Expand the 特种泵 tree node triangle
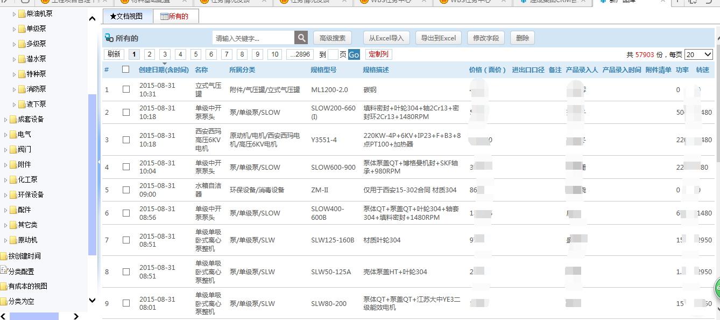The width and height of the screenshot is (720, 320). (15, 74)
